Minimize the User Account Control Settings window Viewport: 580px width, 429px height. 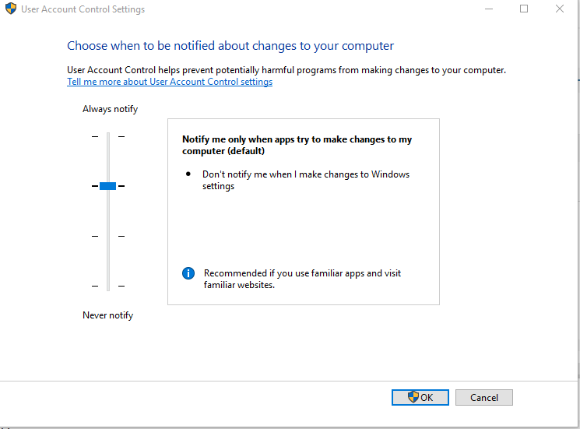tap(489, 9)
